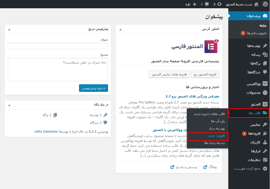Screen dimensions: 270x189
Task: Click the Woo icon next to ووکامرس
Action: (265, 84)
